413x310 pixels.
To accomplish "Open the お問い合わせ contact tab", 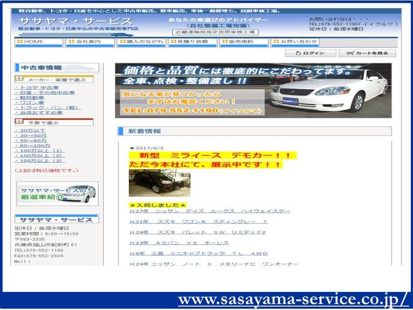I will tap(288, 41).
